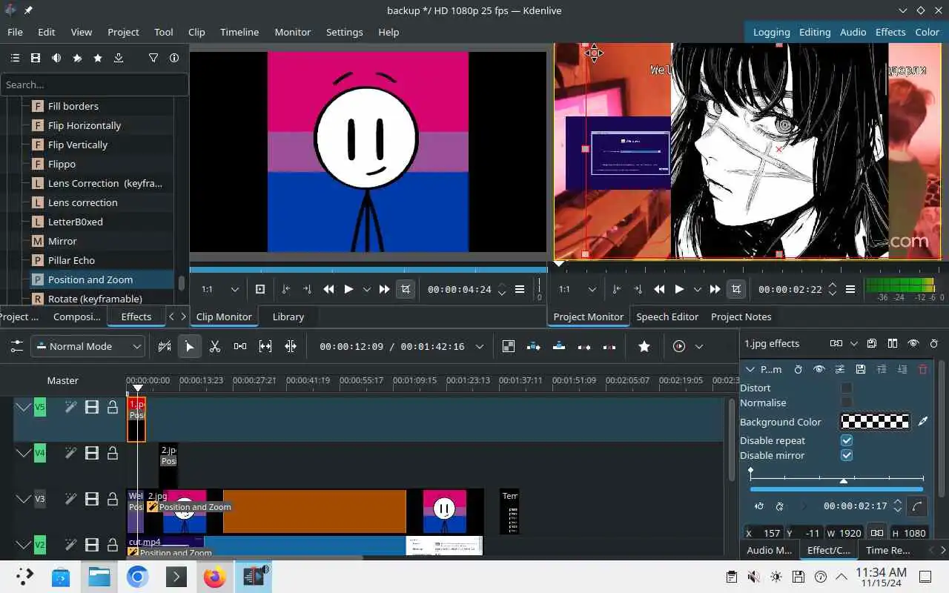Screen dimensions: 949x593
Task: Click the favorite effects star in timeline toolbar
Action: 644,346
